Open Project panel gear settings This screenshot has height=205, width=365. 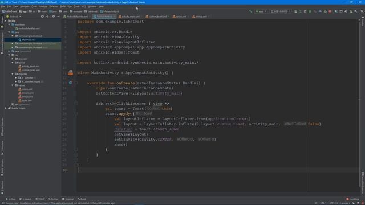[54, 17]
